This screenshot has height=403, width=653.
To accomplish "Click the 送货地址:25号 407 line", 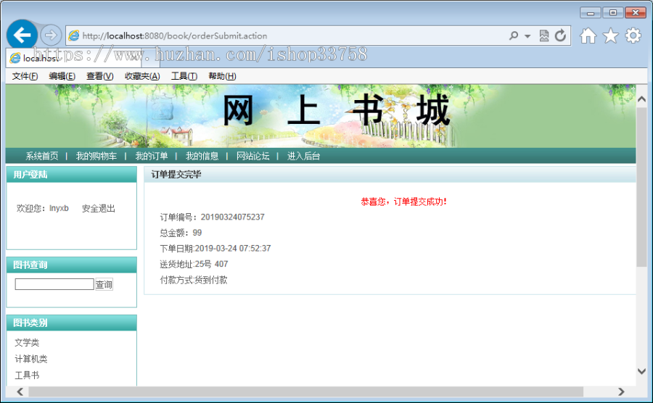I will (194, 264).
